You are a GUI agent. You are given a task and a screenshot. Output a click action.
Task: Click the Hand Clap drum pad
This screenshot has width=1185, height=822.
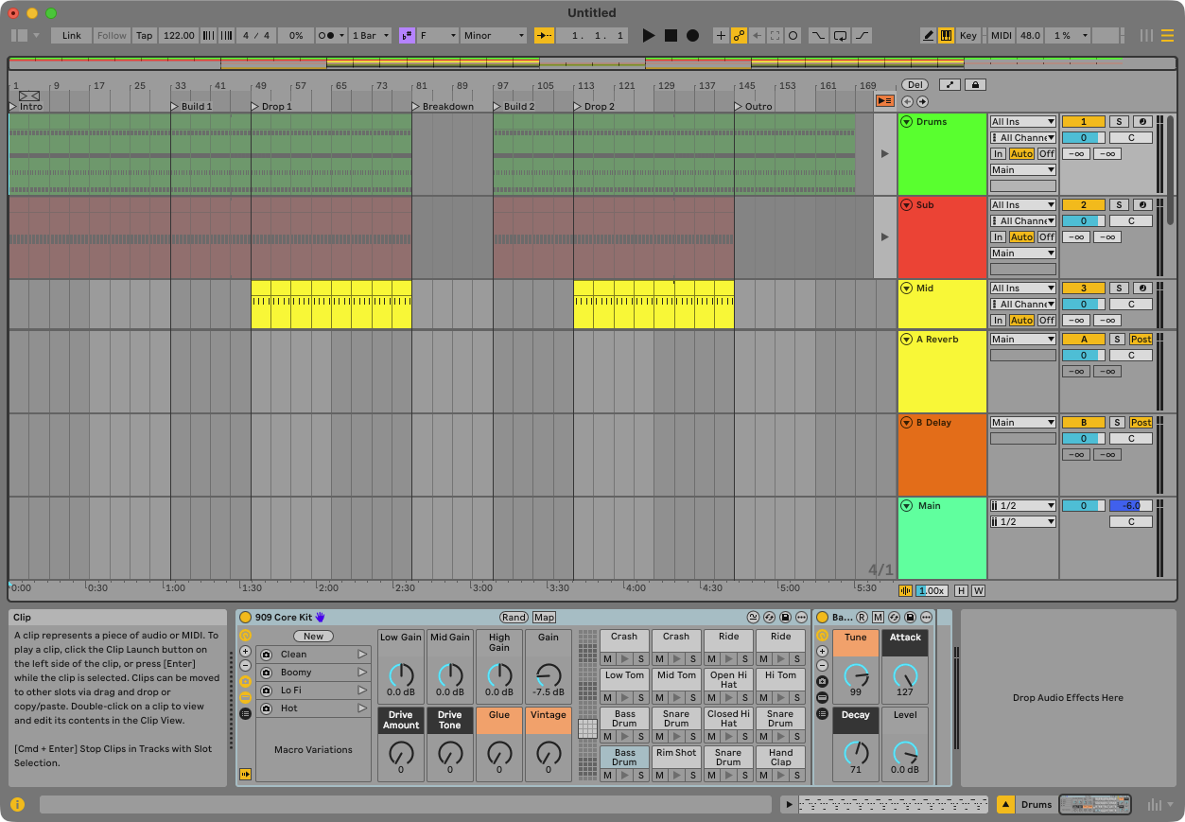click(x=780, y=757)
